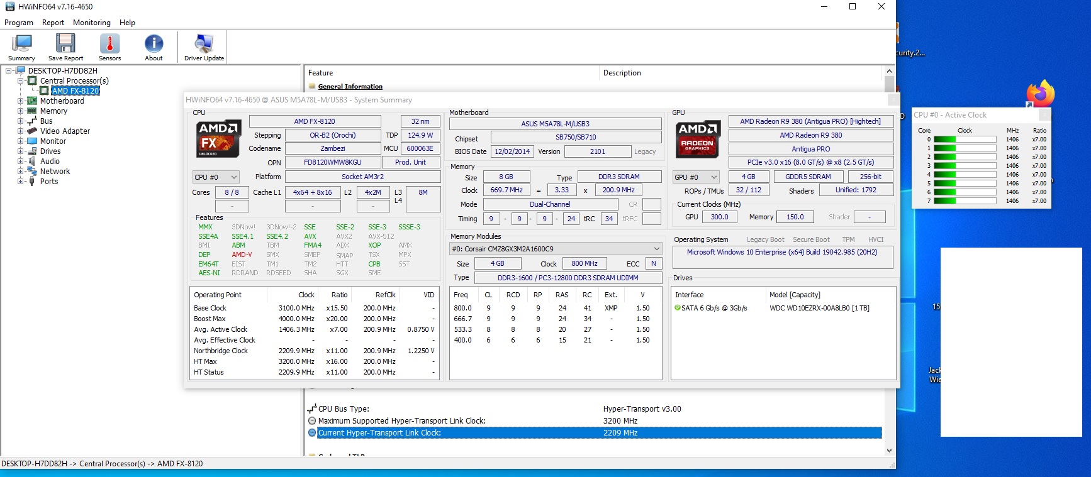Click the Firefox desktop icon
The height and width of the screenshot is (477, 1091).
coord(1041,94)
